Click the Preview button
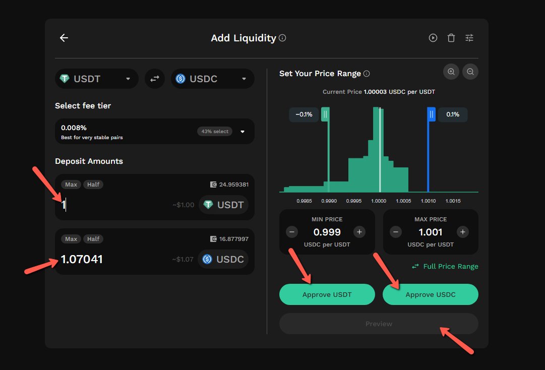The image size is (545, 370). pyautogui.click(x=379, y=324)
